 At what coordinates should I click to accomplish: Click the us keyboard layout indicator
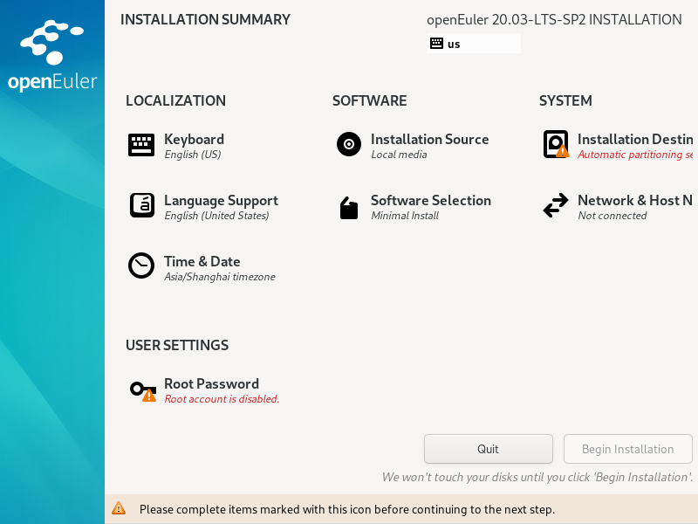[x=473, y=44]
